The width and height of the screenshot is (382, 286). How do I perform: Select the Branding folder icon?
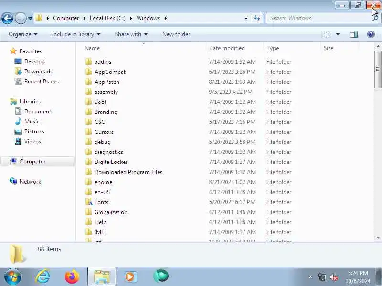point(89,112)
